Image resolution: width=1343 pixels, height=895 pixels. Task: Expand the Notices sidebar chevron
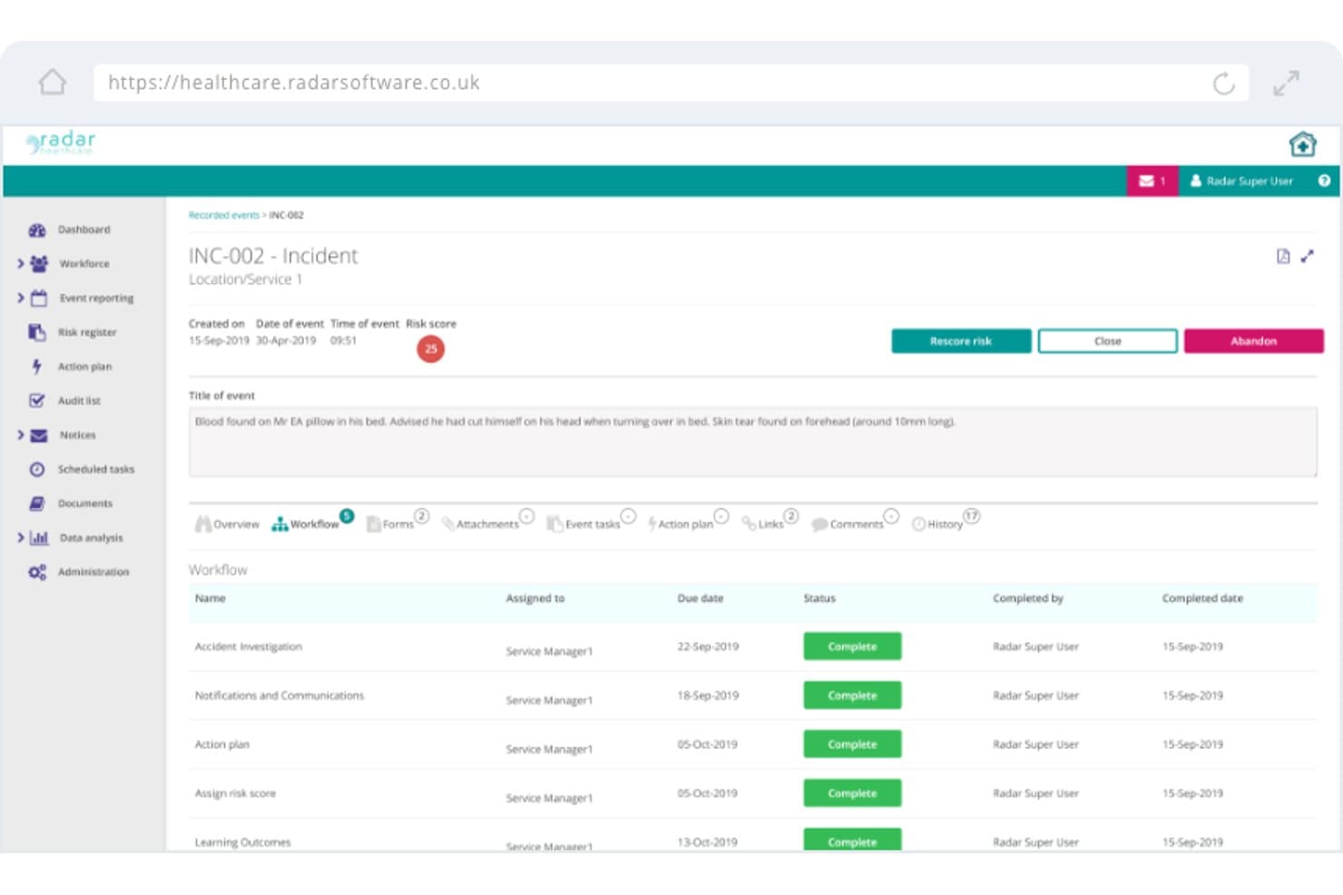[x=20, y=435]
